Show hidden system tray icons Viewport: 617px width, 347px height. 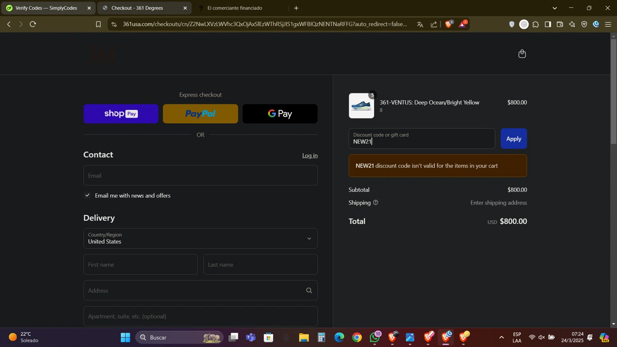click(x=501, y=338)
